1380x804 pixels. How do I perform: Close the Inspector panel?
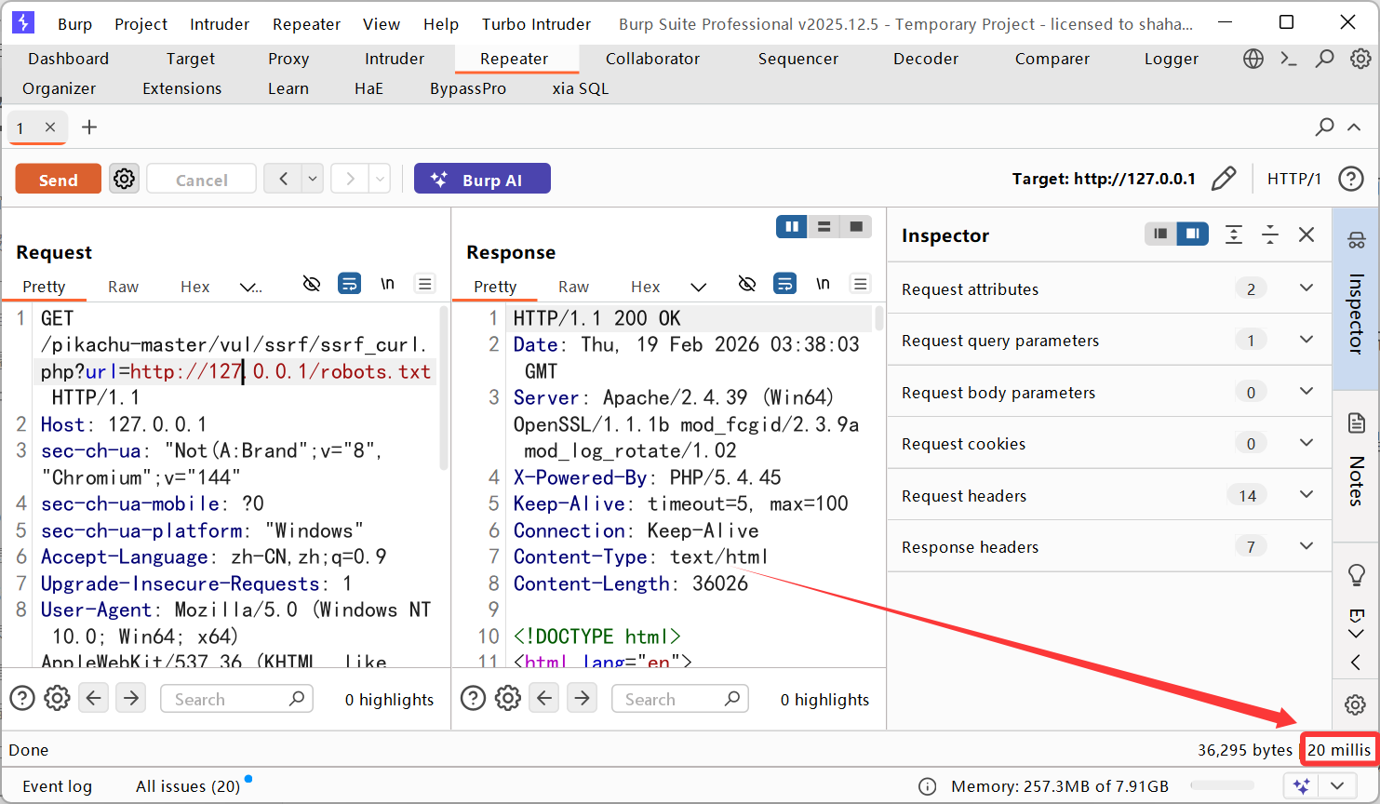coord(1306,234)
